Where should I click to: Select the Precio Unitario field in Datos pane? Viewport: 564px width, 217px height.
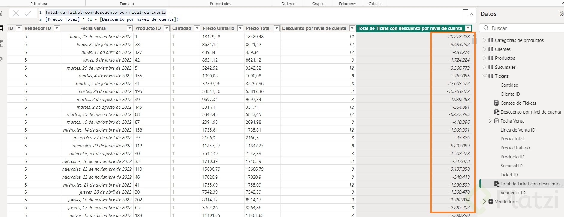tap(515, 148)
